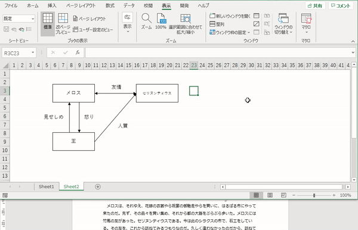Screen dimensions: 358x230
Task: Open the Name Box dropdown arrow
Action: tap(33, 52)
